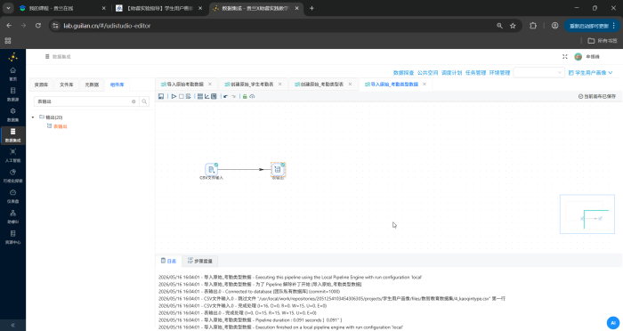
Task: Open the 任务管理 link
Action: pyautogui.click(x=475, y=73)
